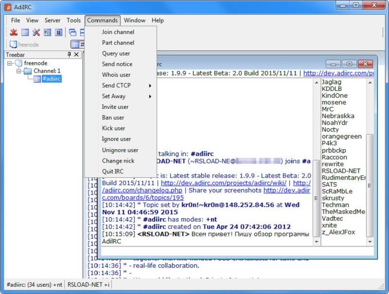
Task: Select ScRaMbLe in the nick list
Action: point(337,191)
